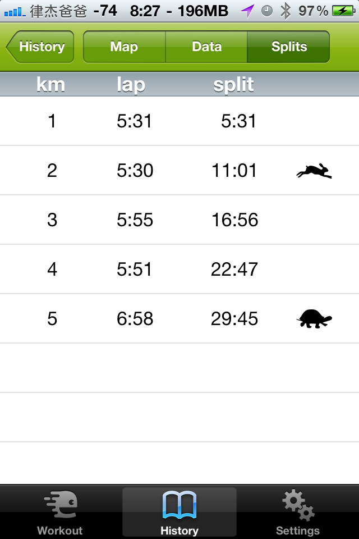Select the kilometer 4 split row
359x539 pixels.
click(179, 269)
